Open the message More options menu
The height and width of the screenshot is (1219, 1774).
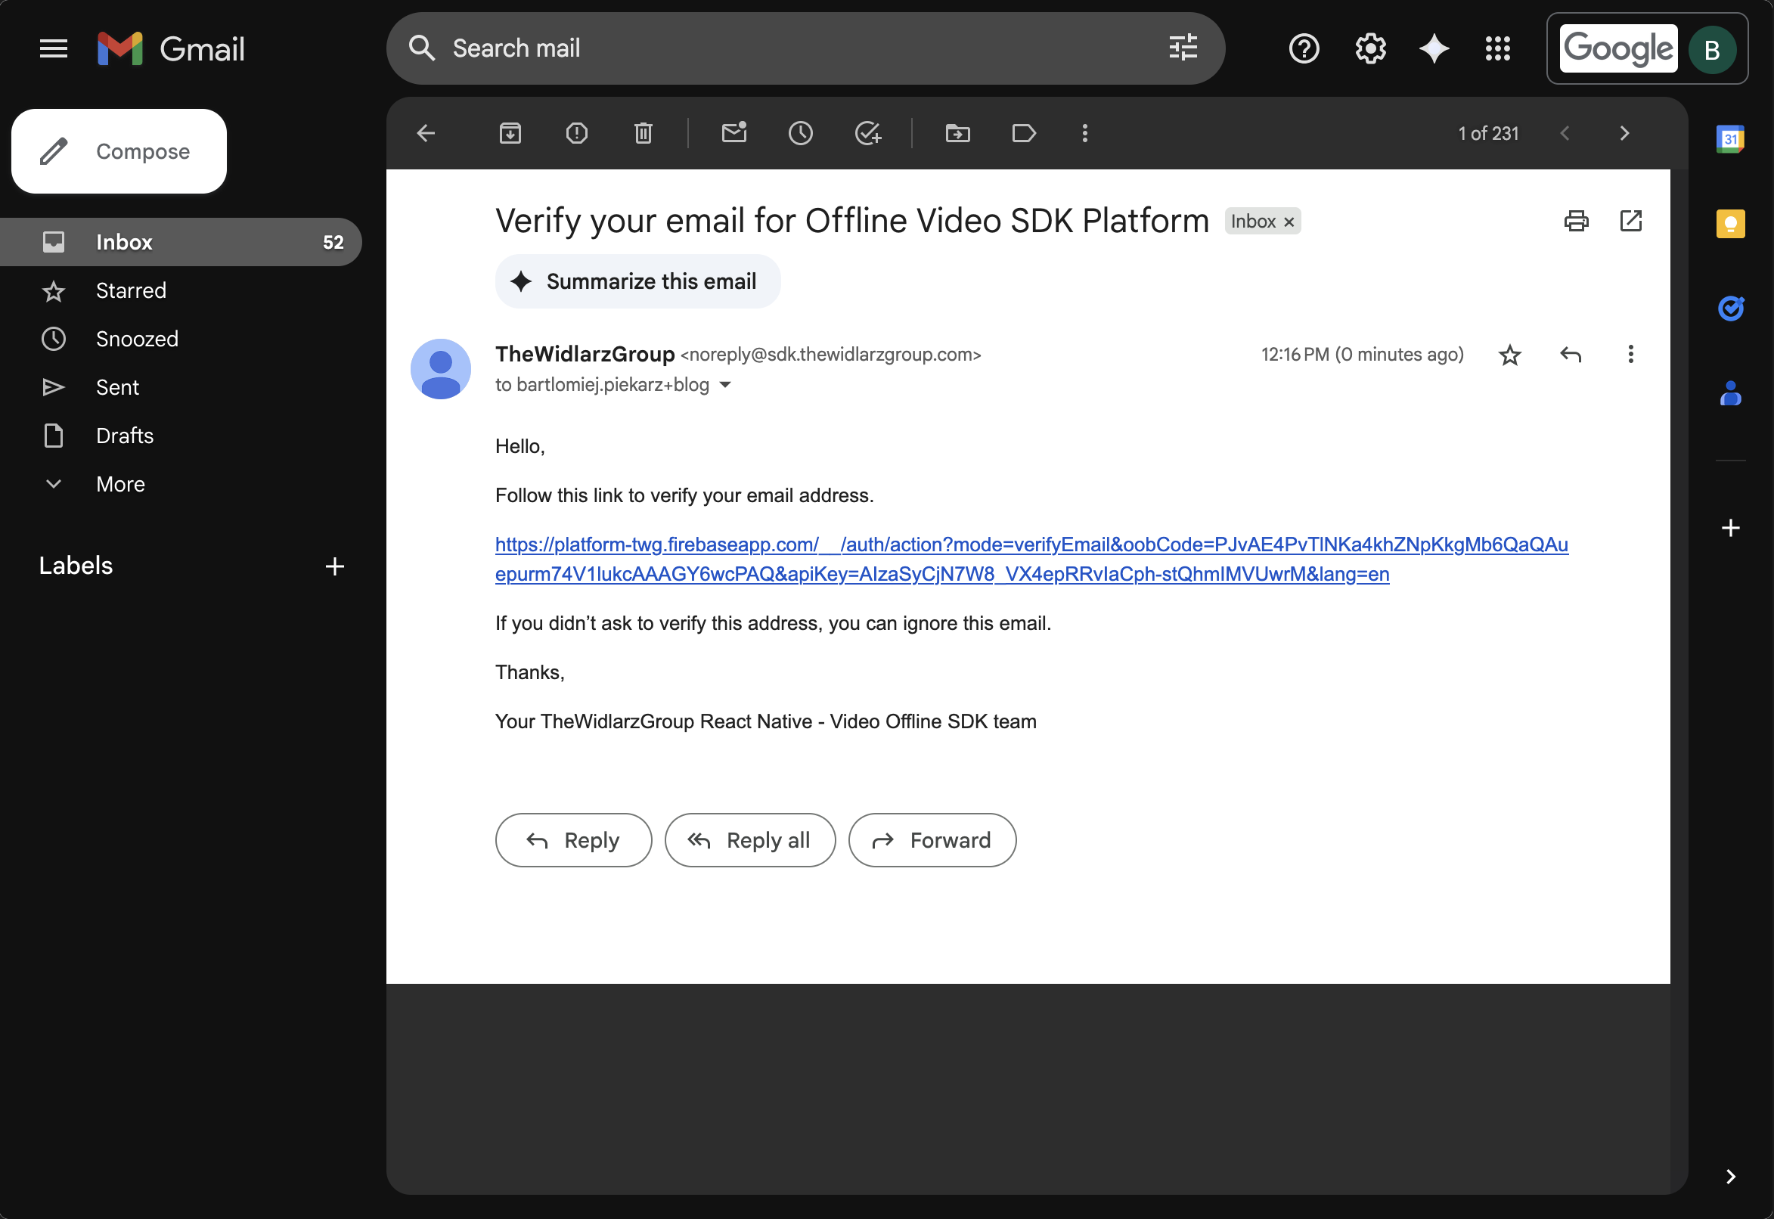(1630, 355)
